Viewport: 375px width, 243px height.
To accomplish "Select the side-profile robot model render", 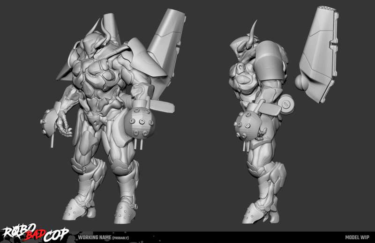I will [284, 115].
